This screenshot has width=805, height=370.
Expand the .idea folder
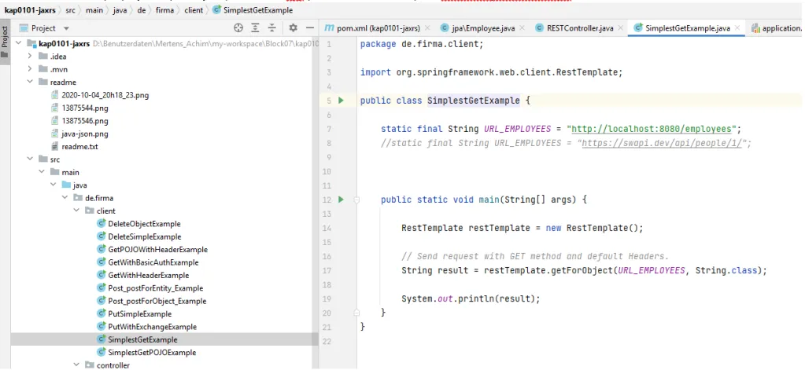click(30, 57)
